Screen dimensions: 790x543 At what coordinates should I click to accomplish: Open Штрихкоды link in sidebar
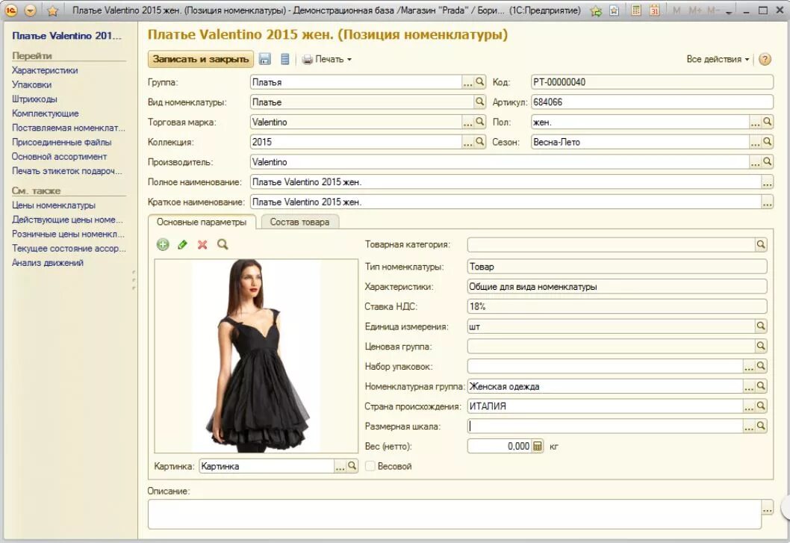pos(34,99)
